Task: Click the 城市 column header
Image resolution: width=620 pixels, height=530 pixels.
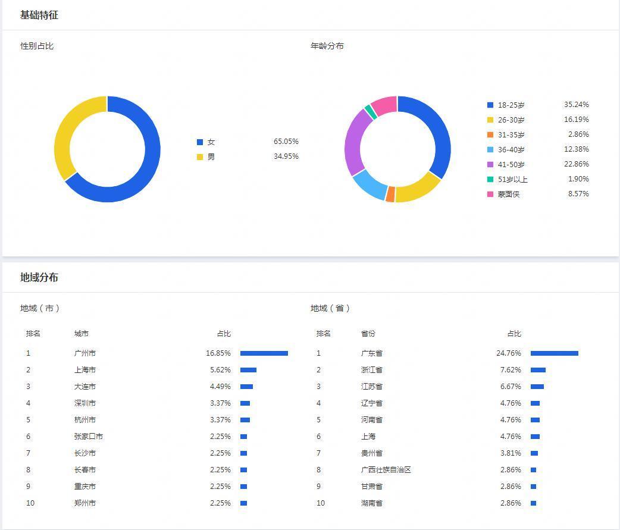Action: click(x=82, y=334)
